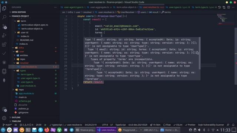Switch to user.aggregate.ts tab
This screenshot has width=237, height=133.
click(99, 7)
